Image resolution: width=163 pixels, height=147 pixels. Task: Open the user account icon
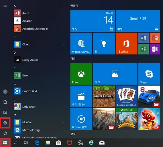tap(5, 92)
